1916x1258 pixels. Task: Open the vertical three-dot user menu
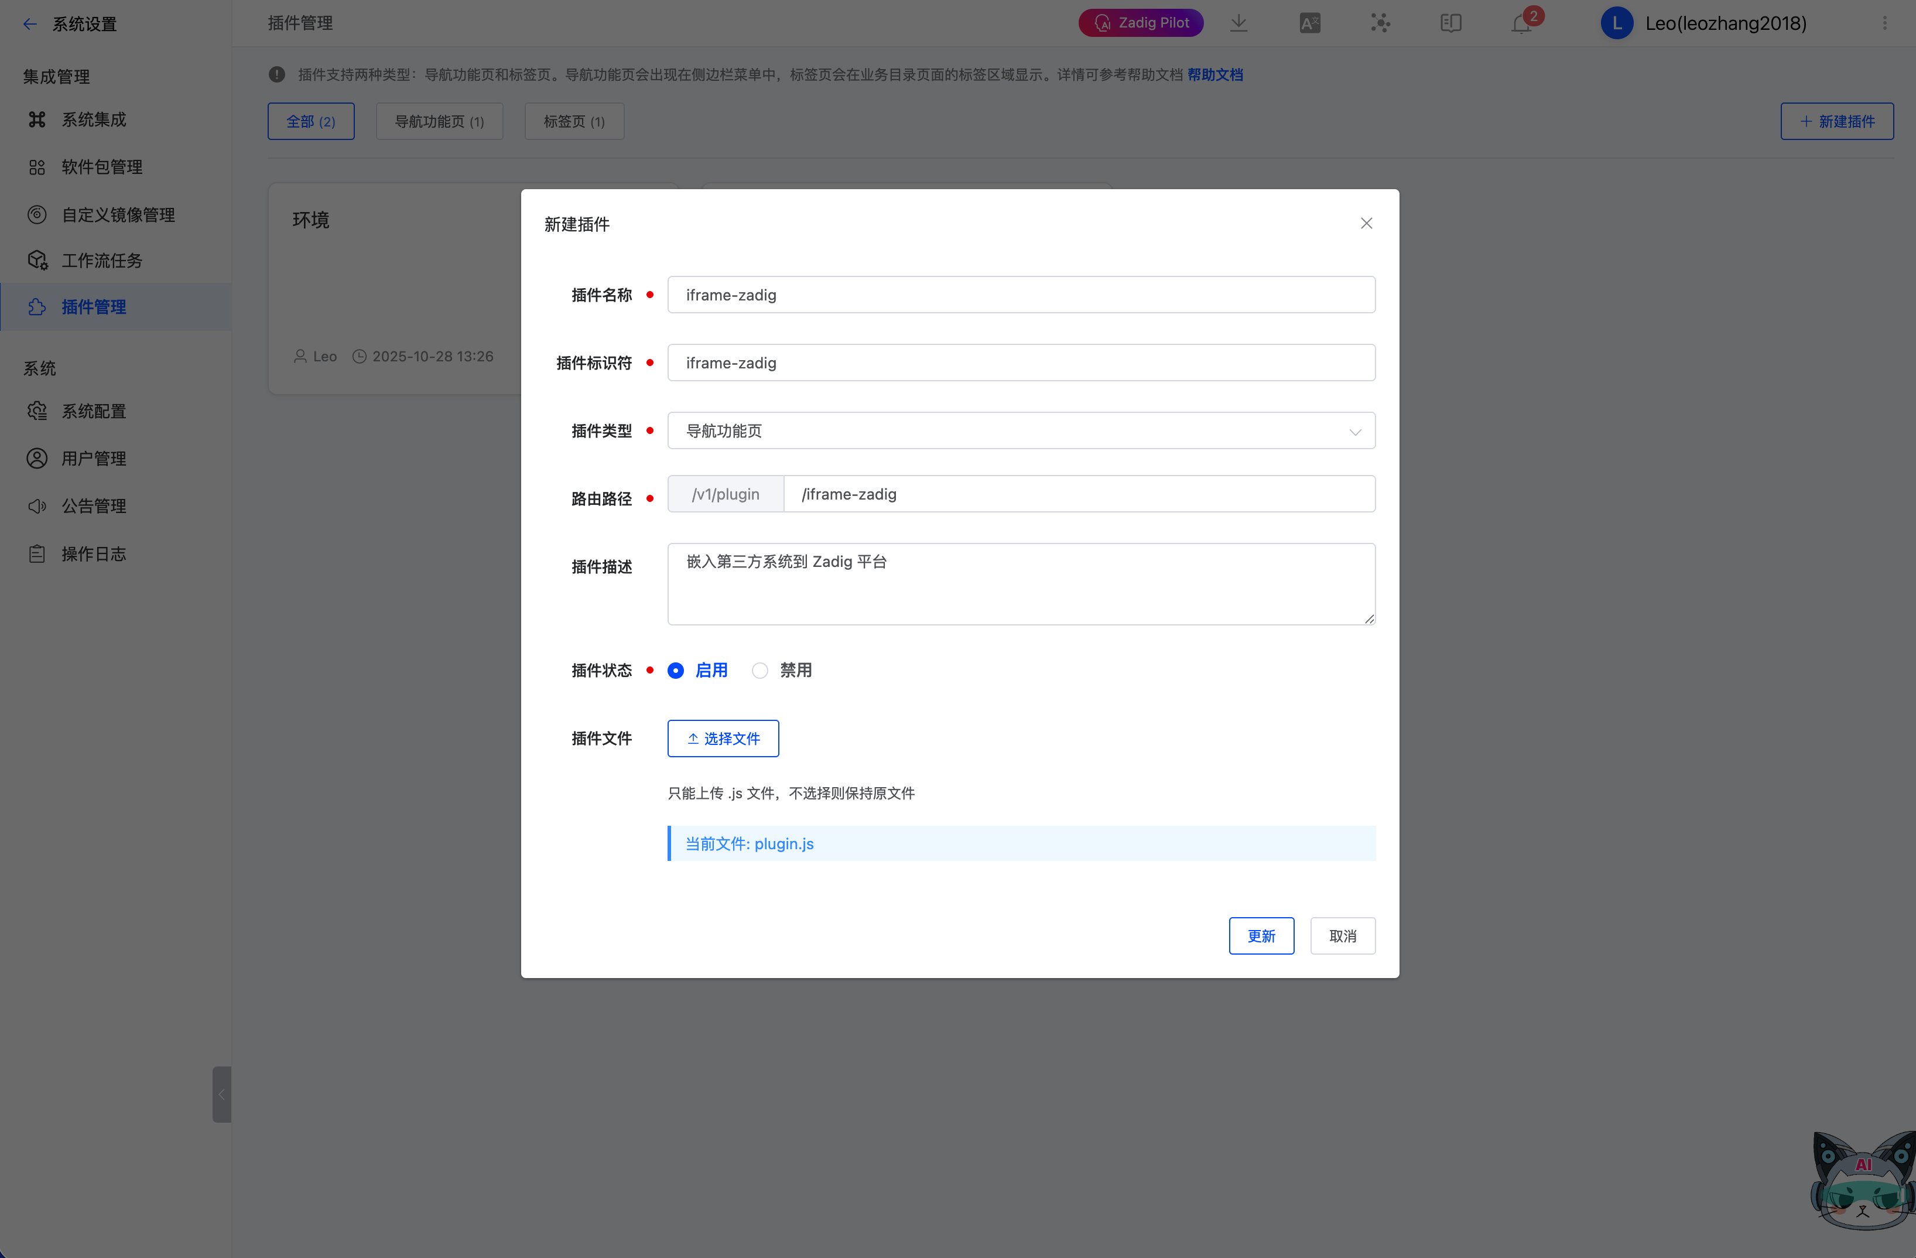click(x=1884, y=23)
